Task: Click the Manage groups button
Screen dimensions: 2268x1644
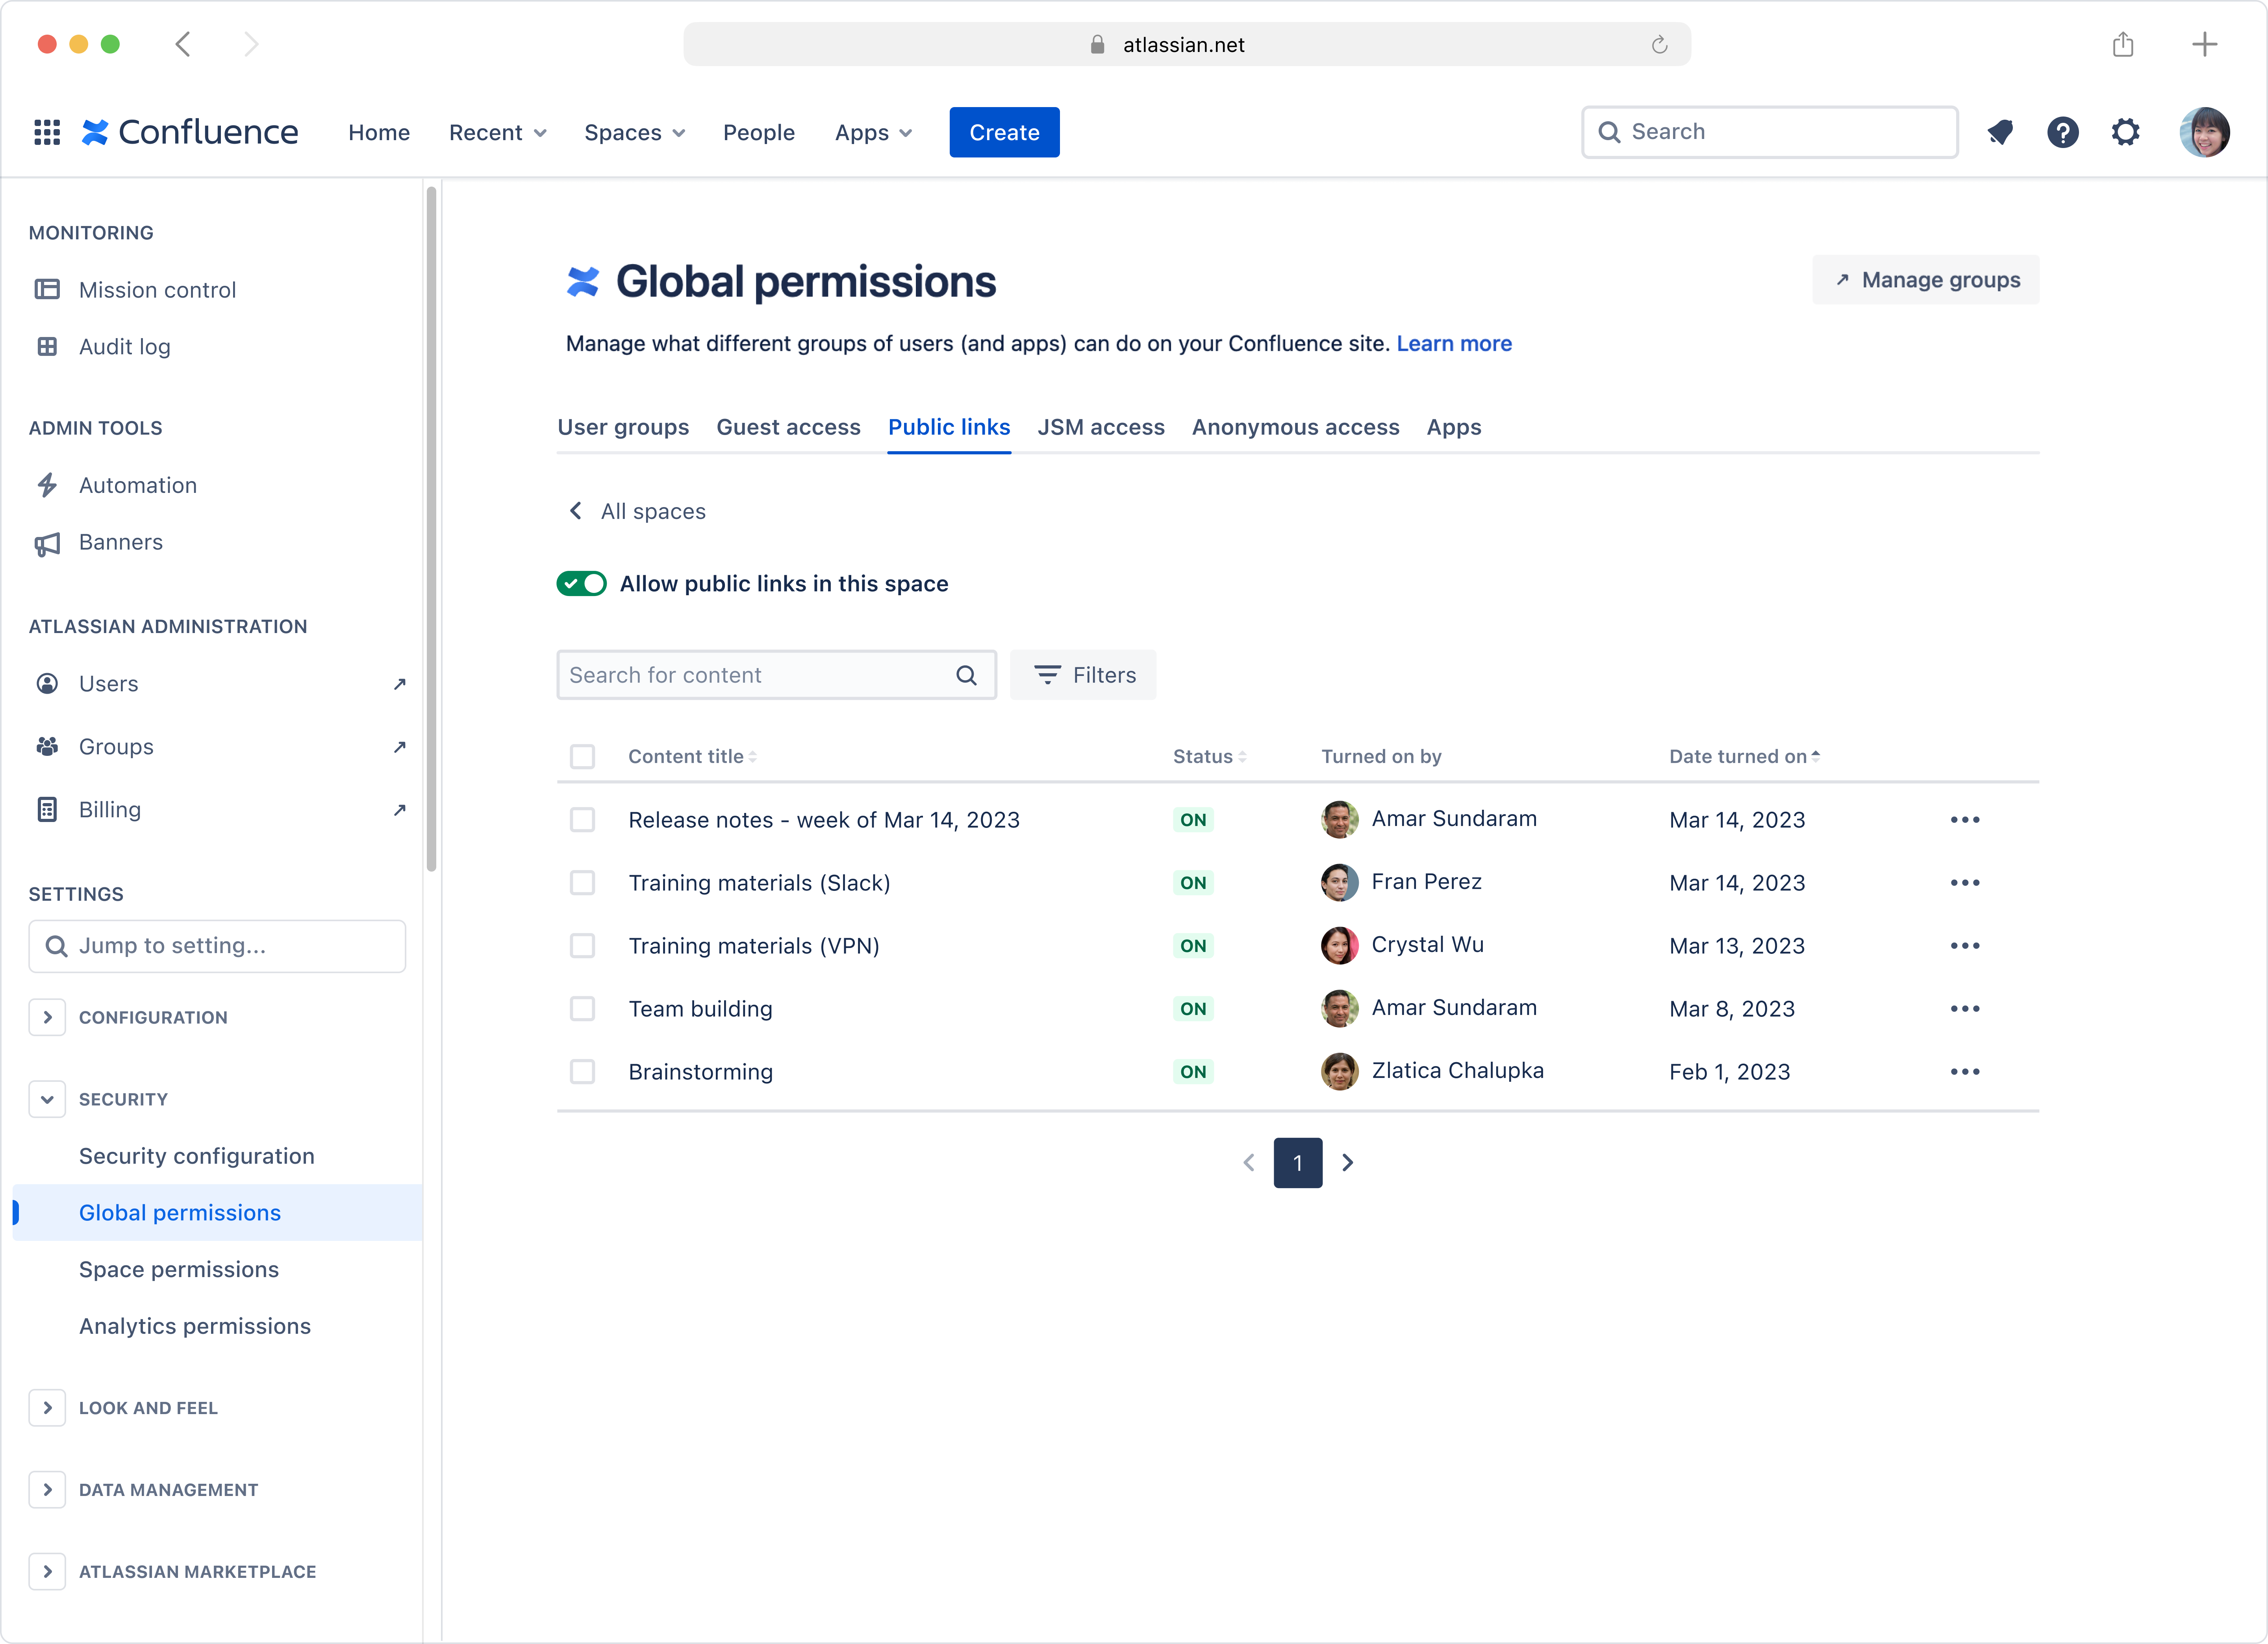Action: tap(1925, 279)
